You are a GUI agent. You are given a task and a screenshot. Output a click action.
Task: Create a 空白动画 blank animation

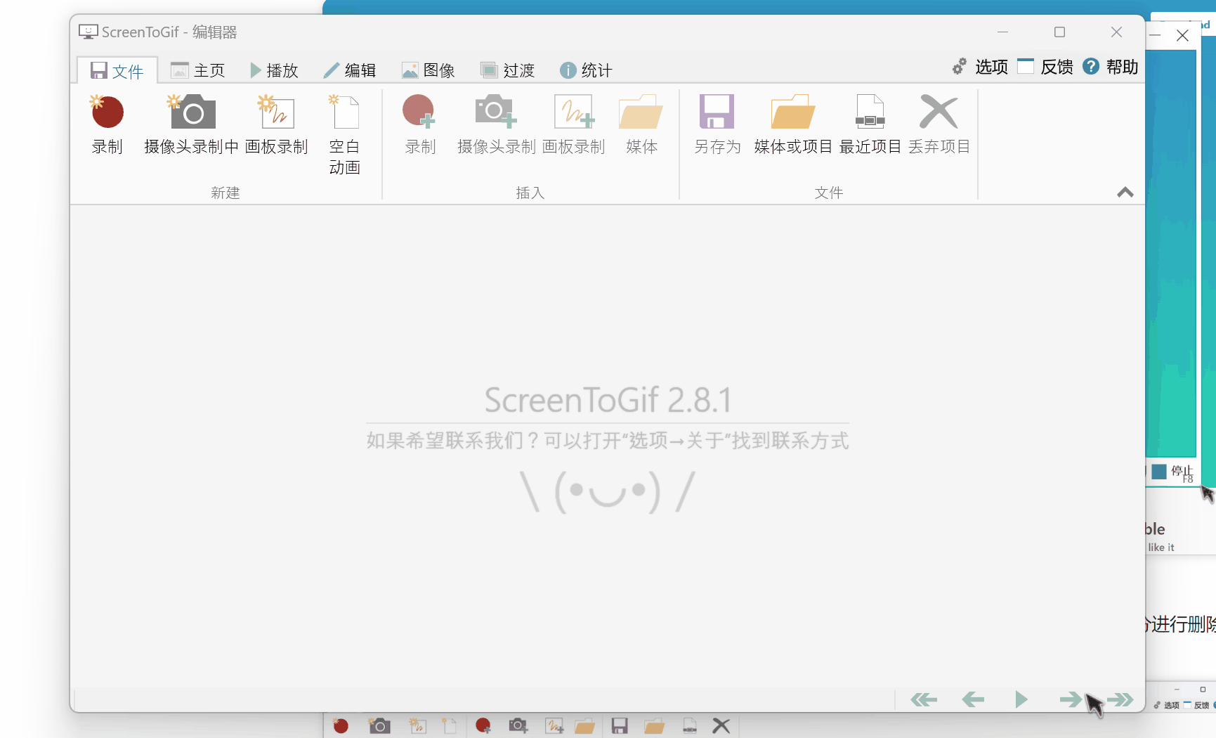point(344,134)
